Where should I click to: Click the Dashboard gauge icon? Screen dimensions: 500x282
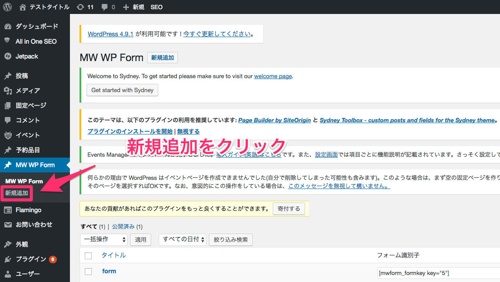pyautogui.click(x=8, y=27)
